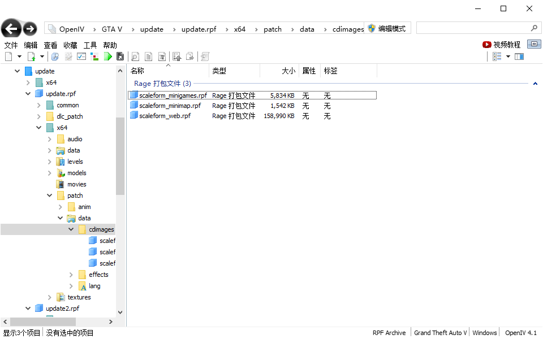543x339 pixels.
Task: Open the view mode dropdown arrow
Action: [508, 56]
